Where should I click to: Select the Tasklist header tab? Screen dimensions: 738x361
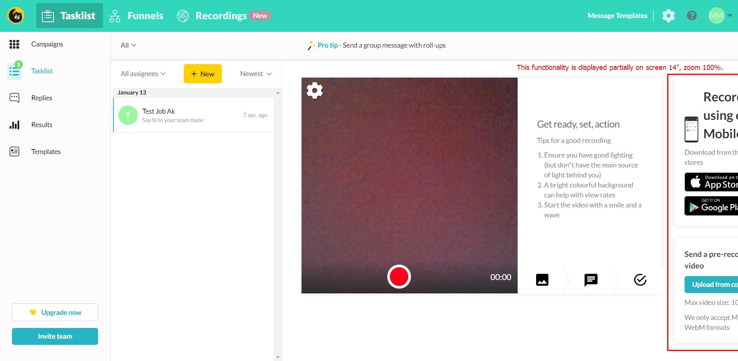pyautogui.click(x=70, y=16)
